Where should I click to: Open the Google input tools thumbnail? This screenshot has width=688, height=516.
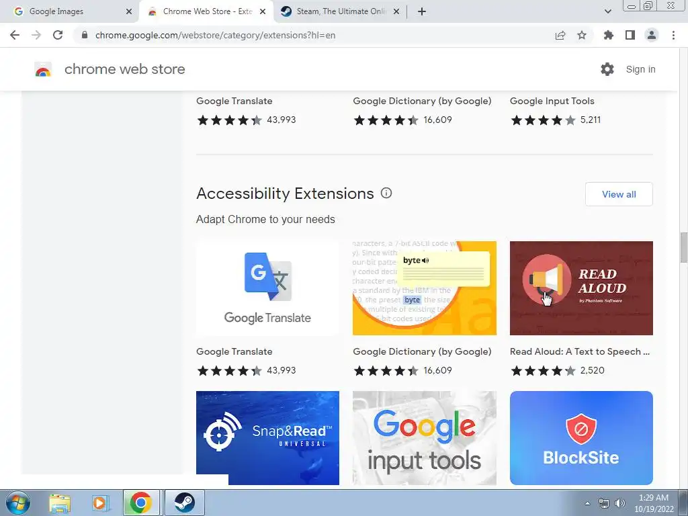(425, 438)
